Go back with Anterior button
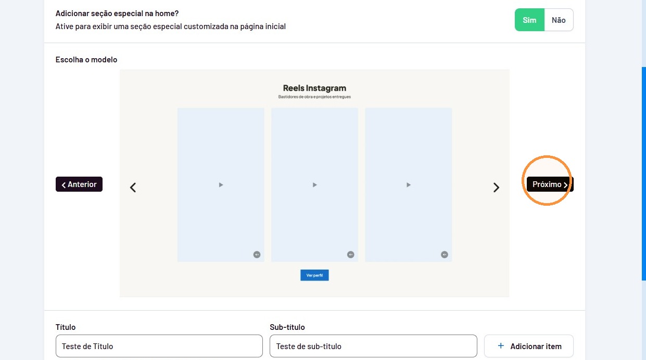 point(79,184)
